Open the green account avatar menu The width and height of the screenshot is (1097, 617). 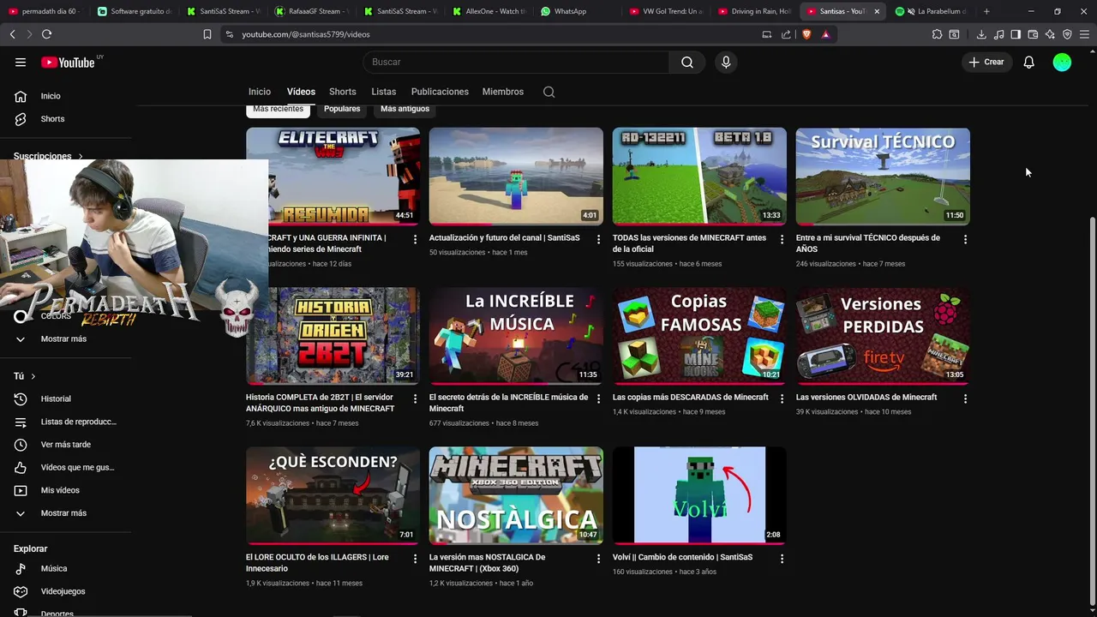[1062, 62]
